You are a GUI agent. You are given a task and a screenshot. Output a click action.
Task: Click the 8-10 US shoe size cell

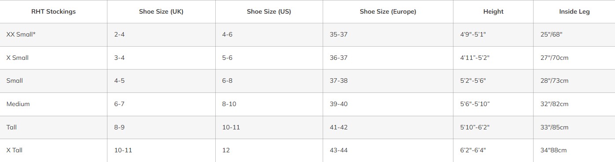229,104
